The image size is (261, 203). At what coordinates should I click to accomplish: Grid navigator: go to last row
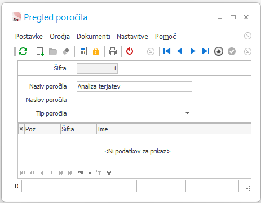(71, 173)
